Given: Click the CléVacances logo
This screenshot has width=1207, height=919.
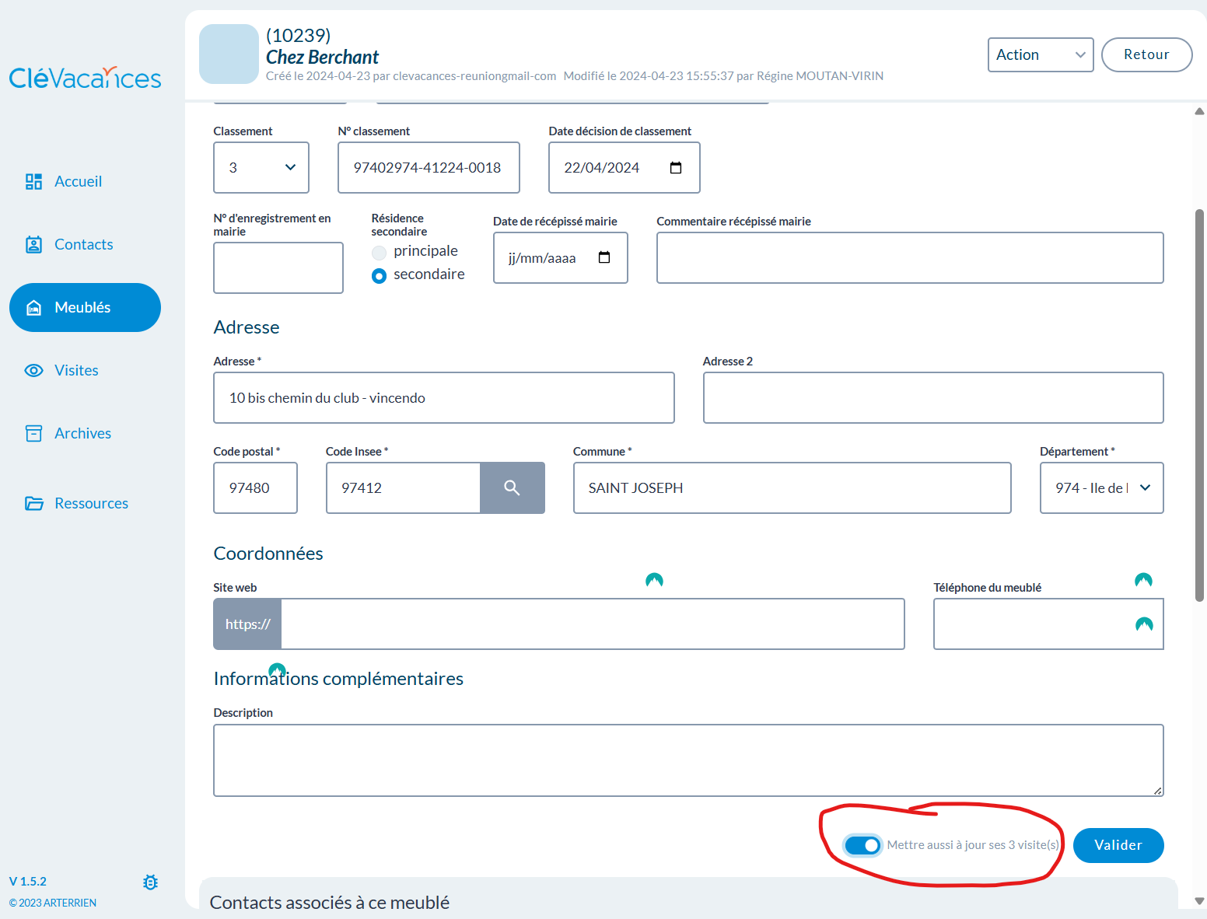Looking at the screenshot, I should coord(86,78).
